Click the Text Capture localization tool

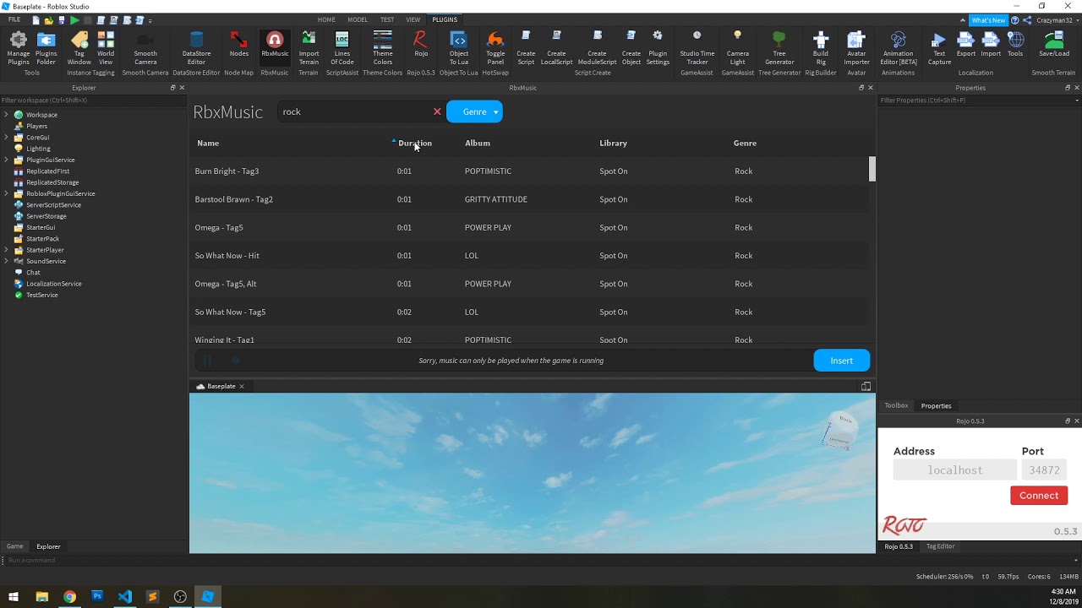coord(939,49)
